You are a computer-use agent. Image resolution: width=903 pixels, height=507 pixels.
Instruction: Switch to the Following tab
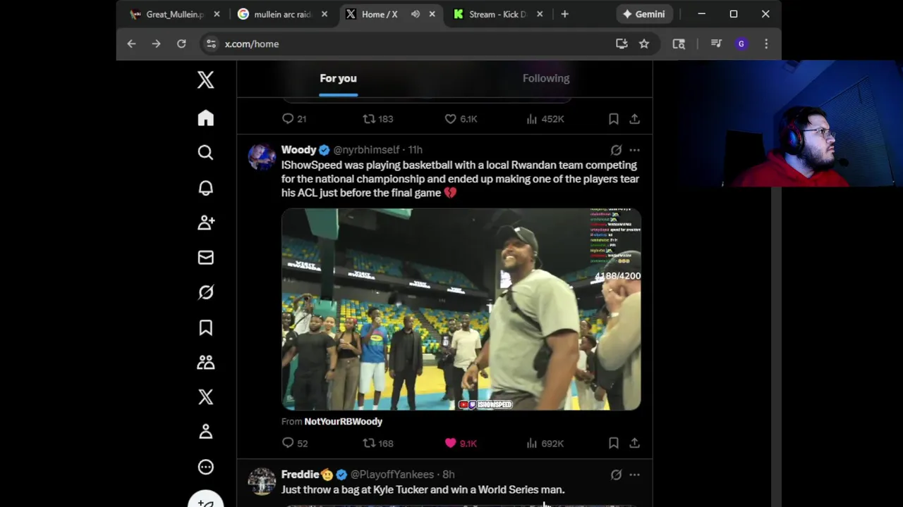tap(546, 78)
